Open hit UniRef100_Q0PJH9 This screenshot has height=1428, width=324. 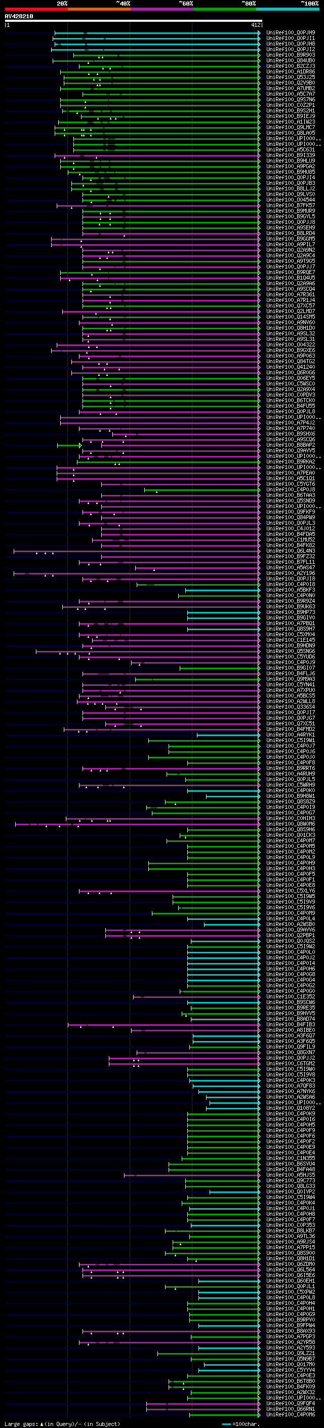pos(291,33)
